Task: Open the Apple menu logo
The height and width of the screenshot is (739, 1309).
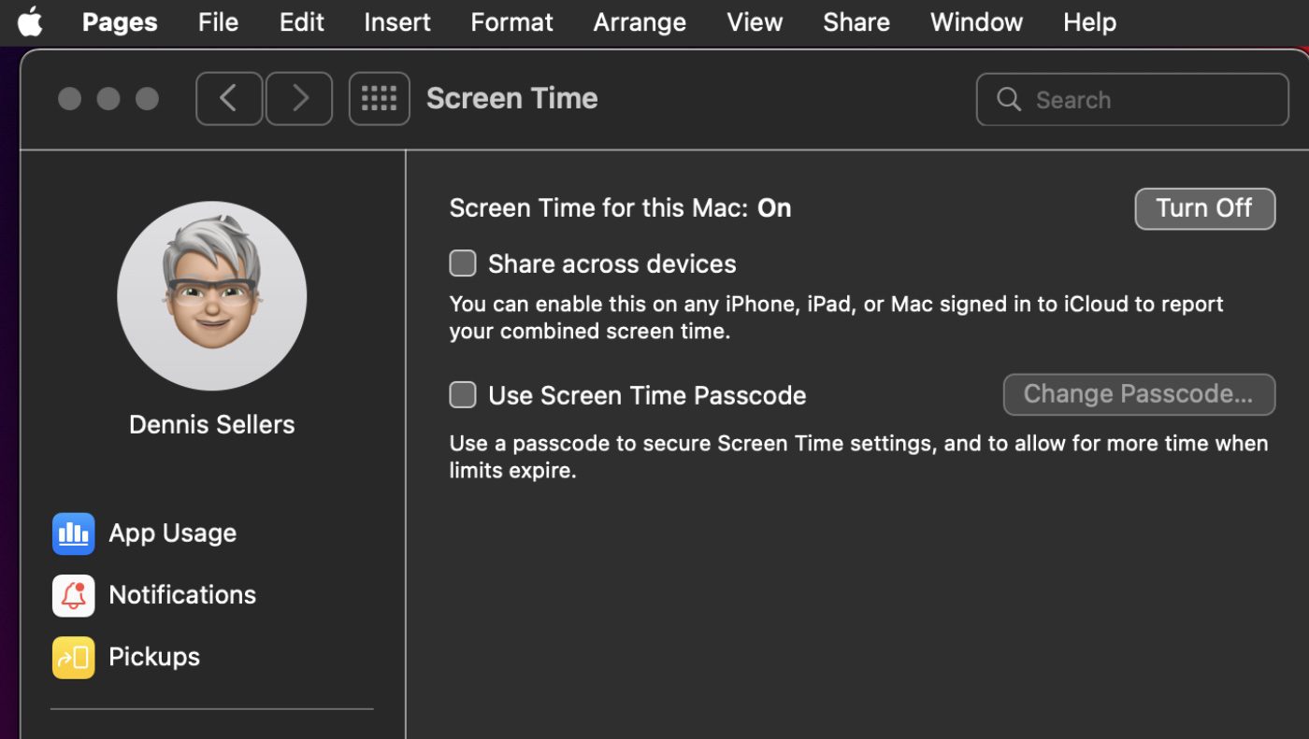Action: tap(30, 21)
